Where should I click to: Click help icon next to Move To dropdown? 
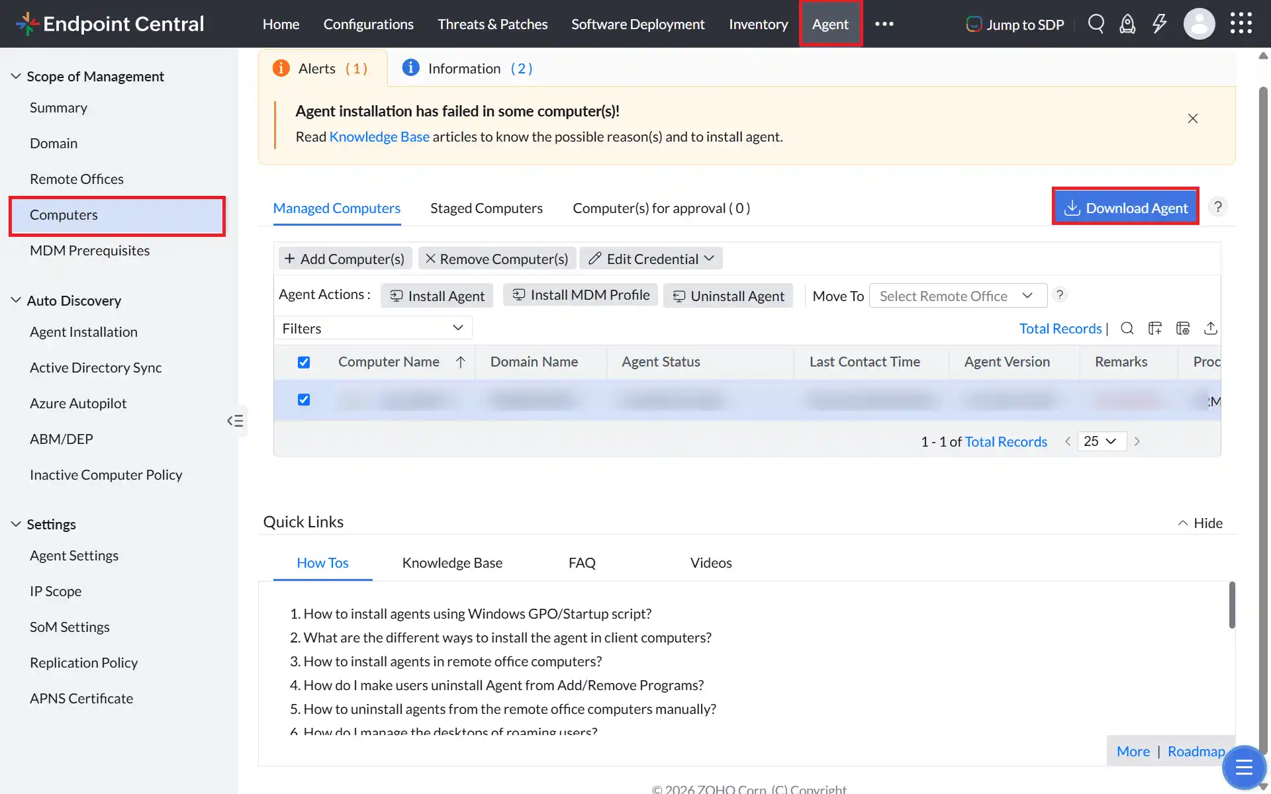point(1060,294)
